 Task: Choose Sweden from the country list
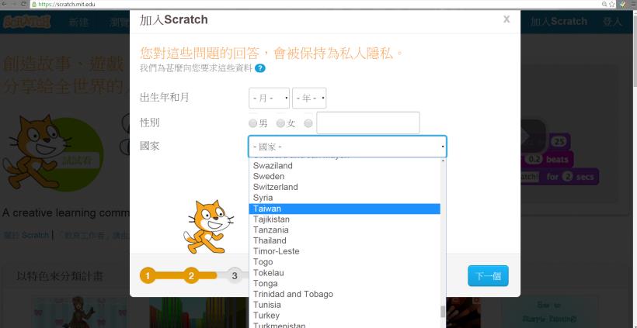344,176
